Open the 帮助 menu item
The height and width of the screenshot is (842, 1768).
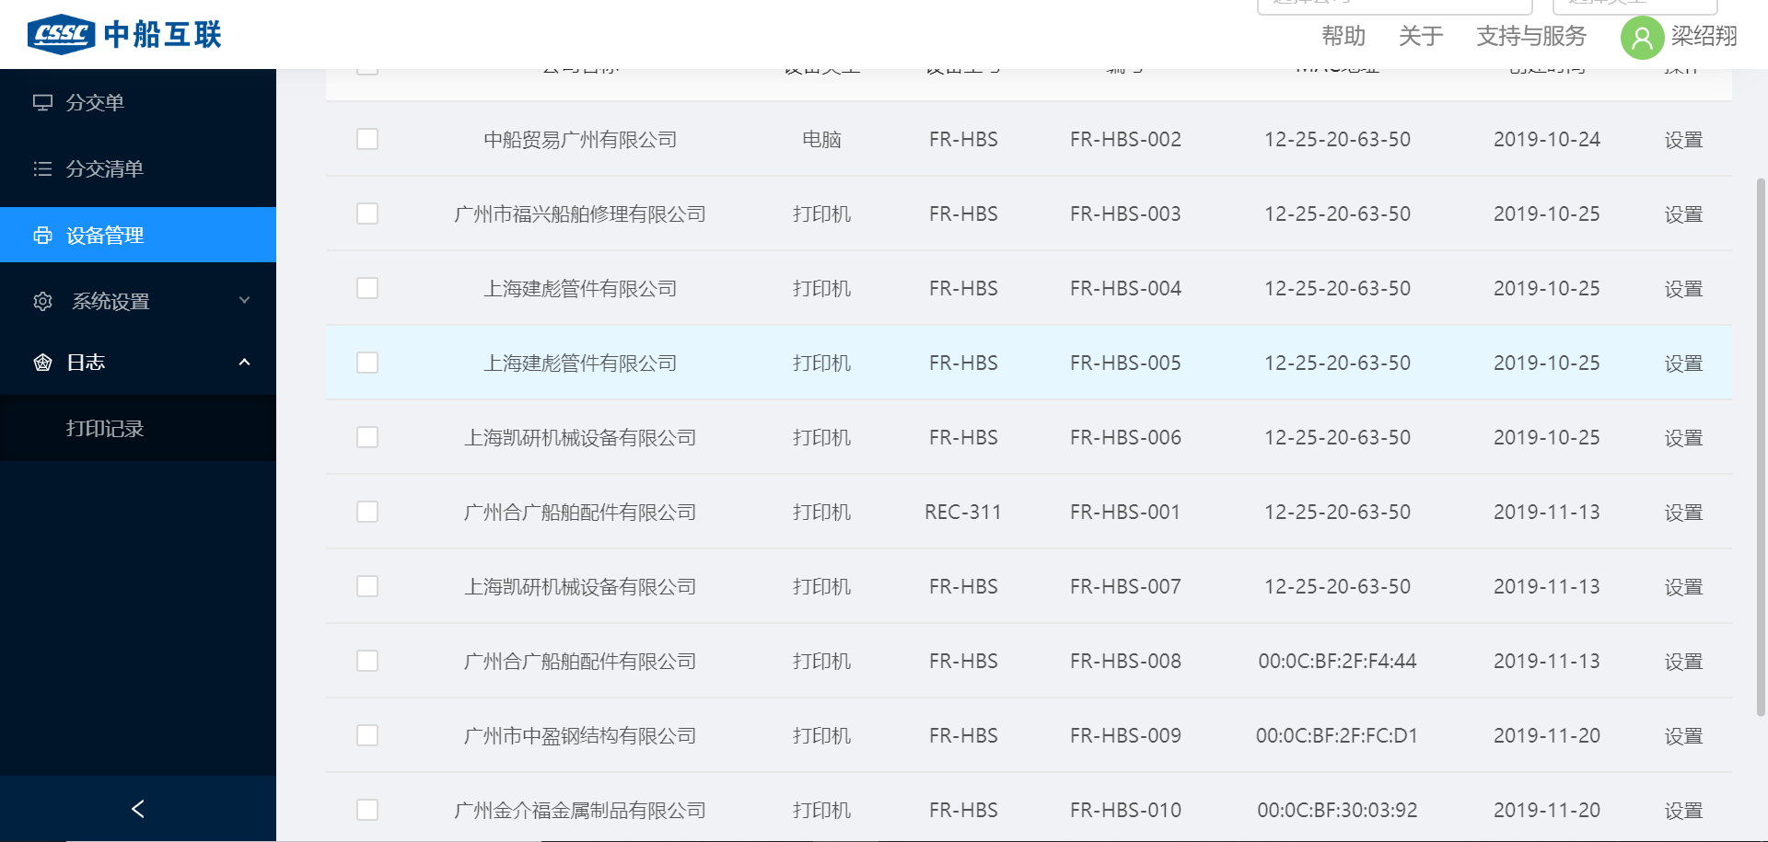pos(1343,36)
